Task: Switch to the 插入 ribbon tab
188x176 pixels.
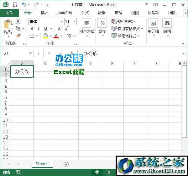Action: tap(44, 13)
